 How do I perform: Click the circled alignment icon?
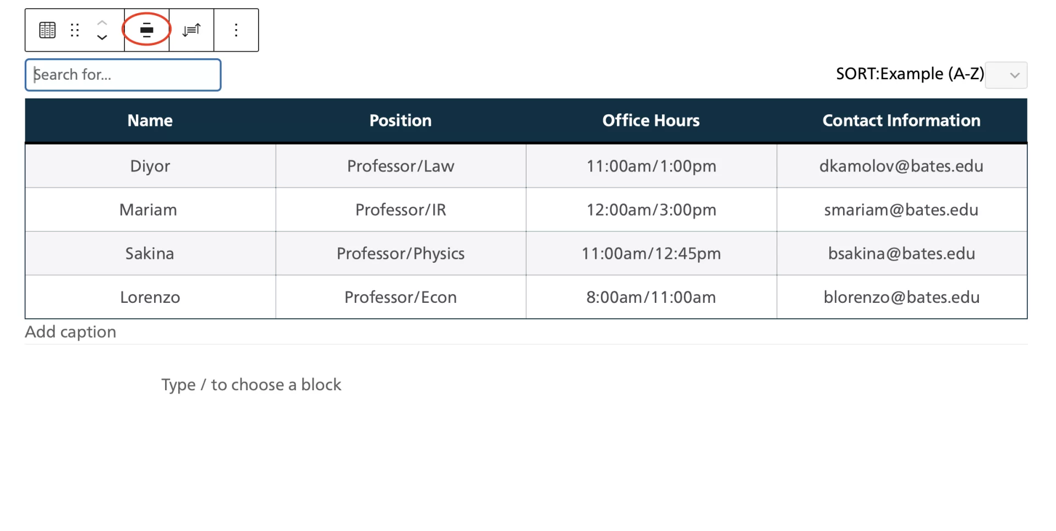146,30
